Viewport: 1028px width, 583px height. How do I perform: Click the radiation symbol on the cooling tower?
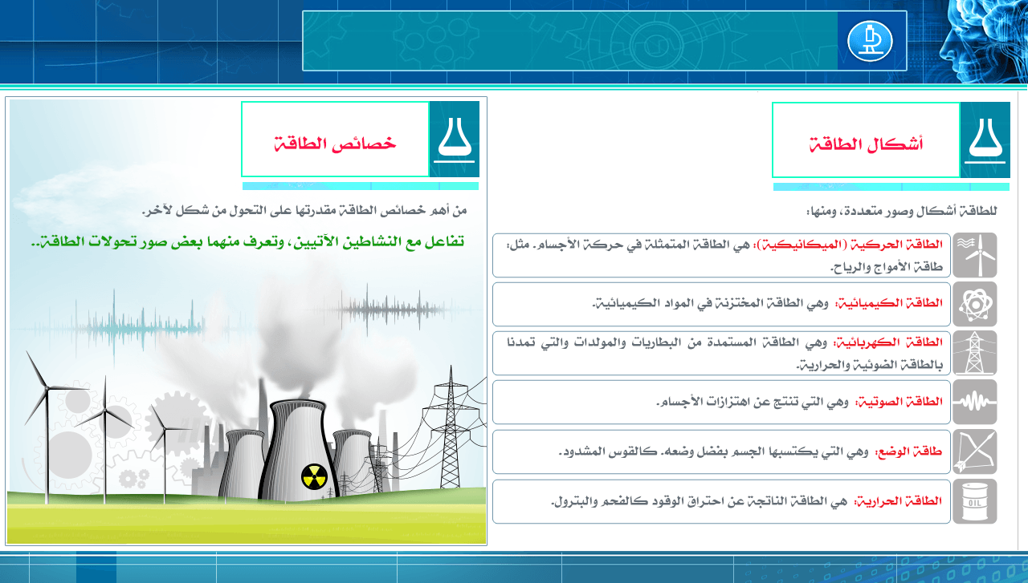point(313,476)
